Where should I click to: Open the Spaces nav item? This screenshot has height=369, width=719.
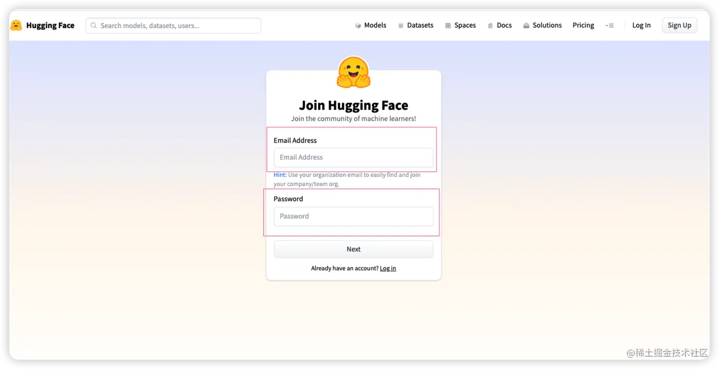coord(460,25)
